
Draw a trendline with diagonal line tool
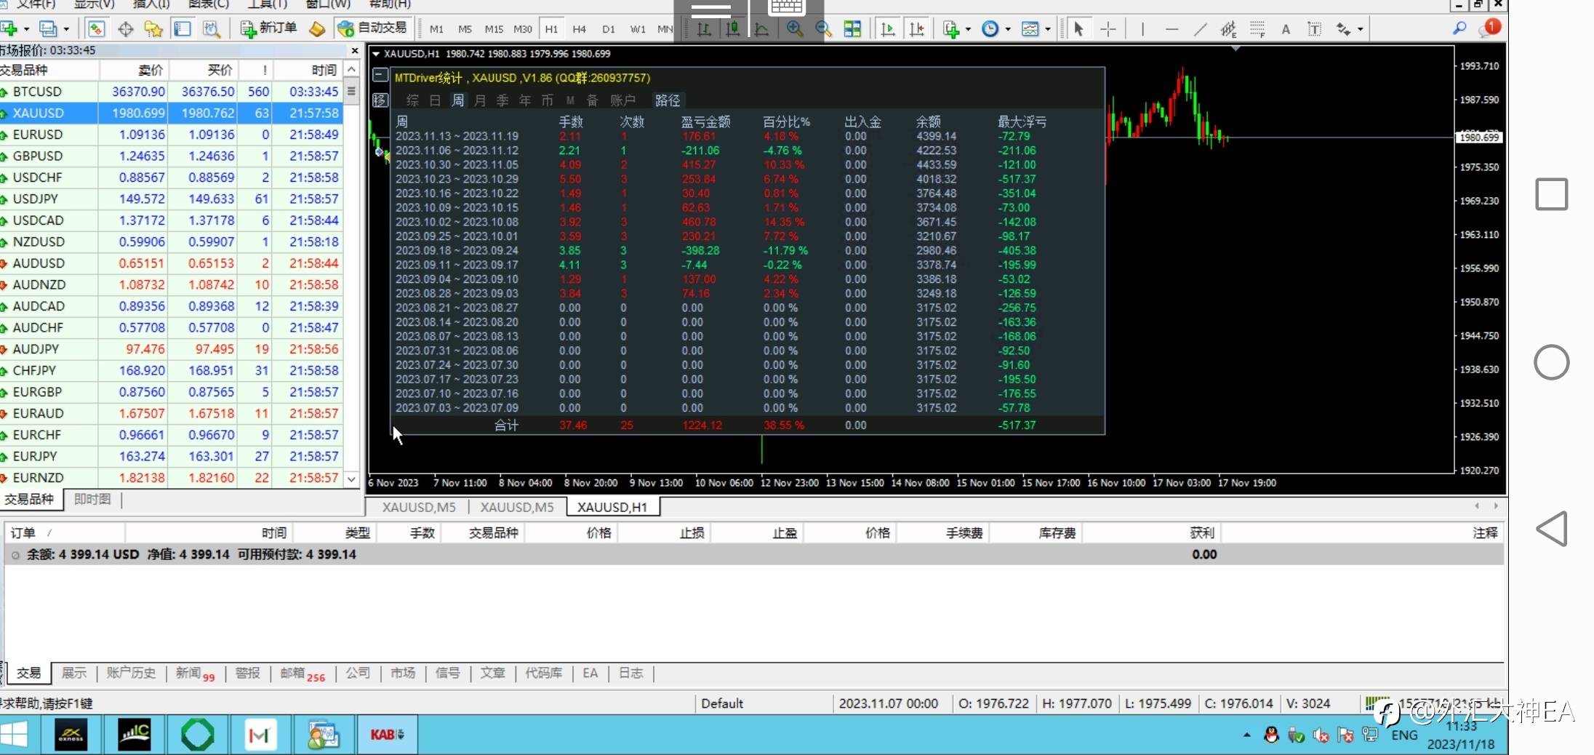1200,29
